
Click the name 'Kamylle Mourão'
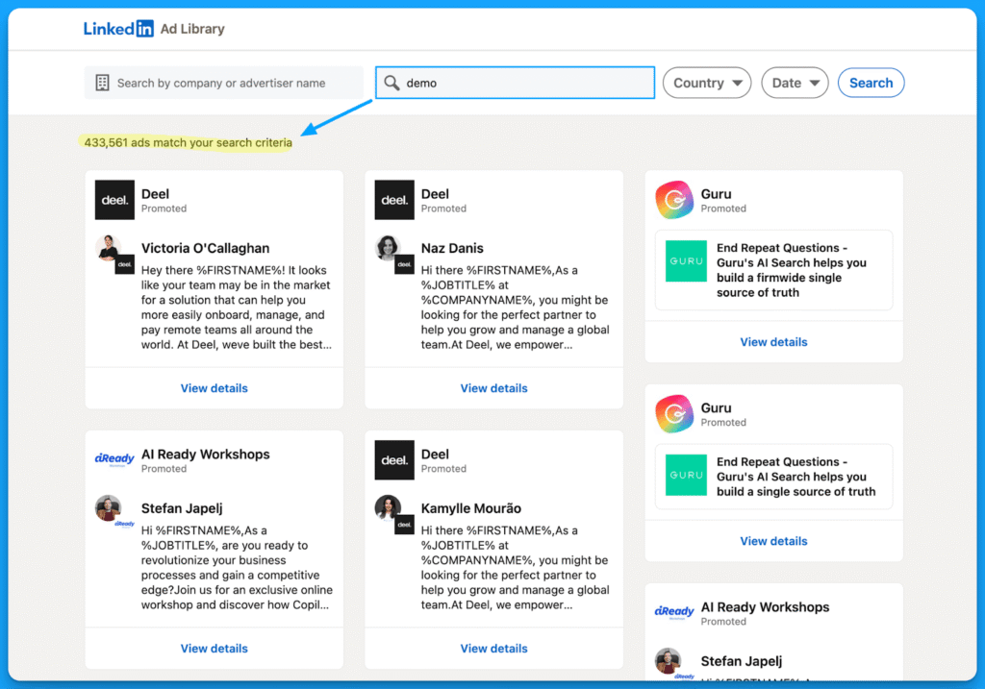(x=471, y=508)
